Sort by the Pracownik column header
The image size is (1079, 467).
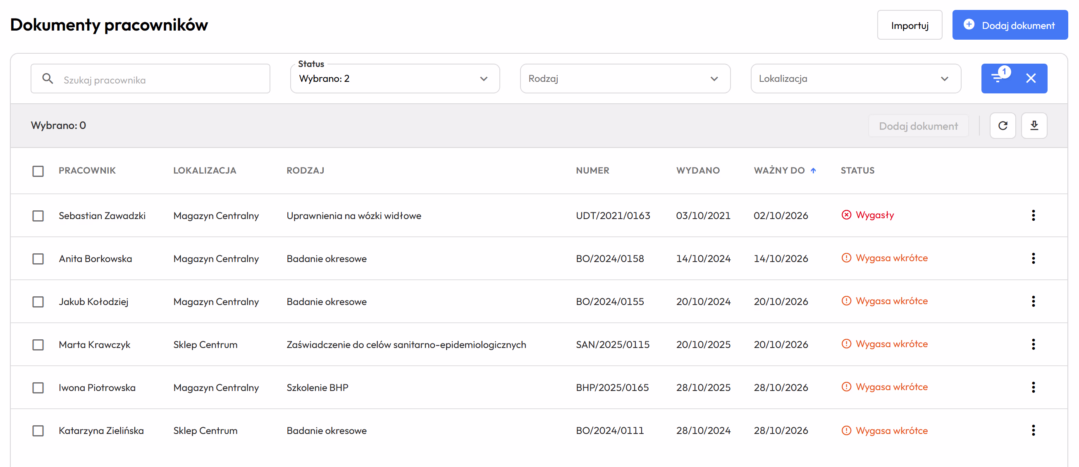pos(87,170)
